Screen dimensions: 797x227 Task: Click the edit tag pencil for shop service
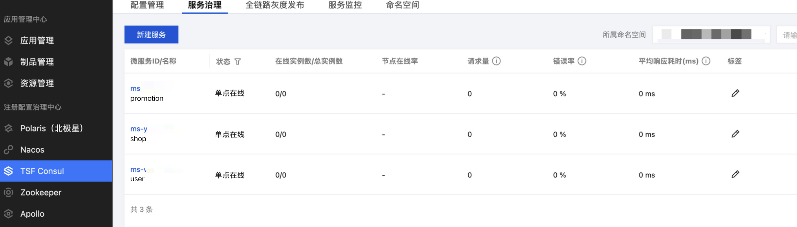735,133
